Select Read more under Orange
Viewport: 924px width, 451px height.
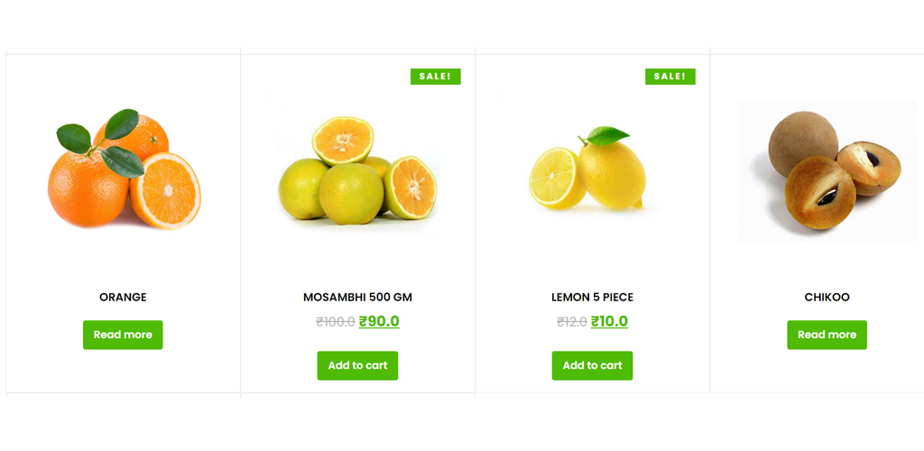[123, 335]
